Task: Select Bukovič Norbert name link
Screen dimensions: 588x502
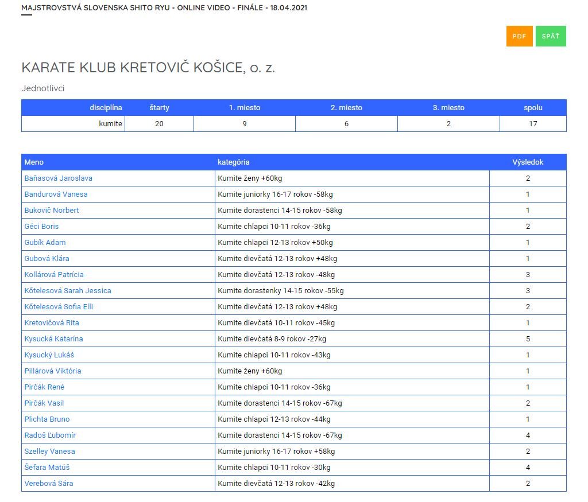Action: click(52, 211)
